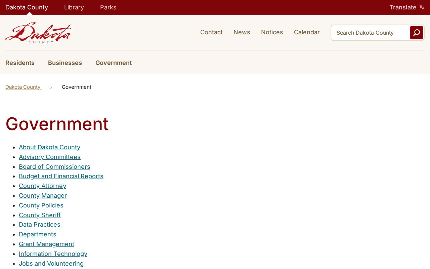Open Advisory Committees link
The width and height of the screenshot is (430, 269).
(50, 157)
